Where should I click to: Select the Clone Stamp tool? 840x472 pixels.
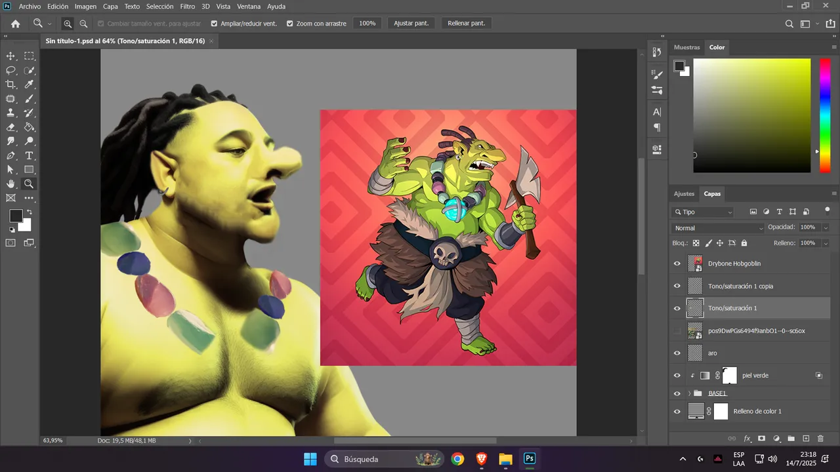point(10,113)
